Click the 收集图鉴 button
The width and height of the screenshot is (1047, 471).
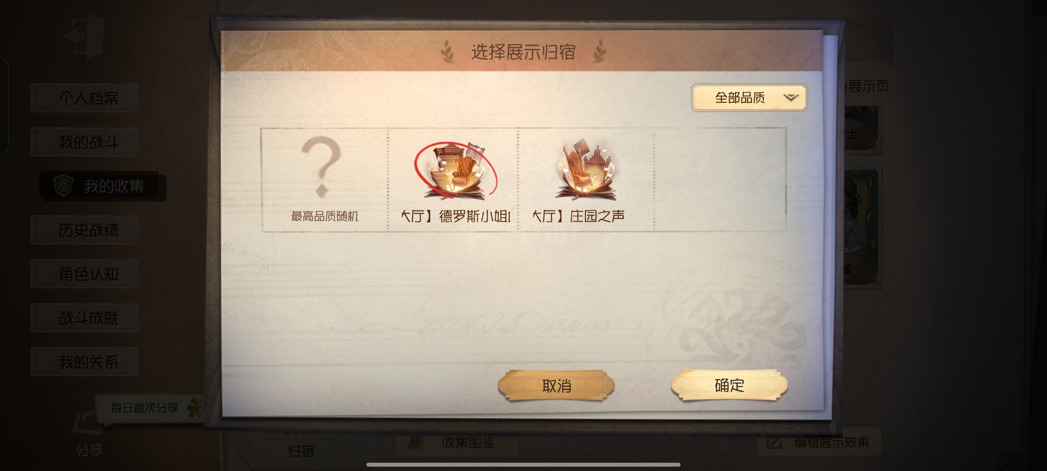click(x=457, y=443)
